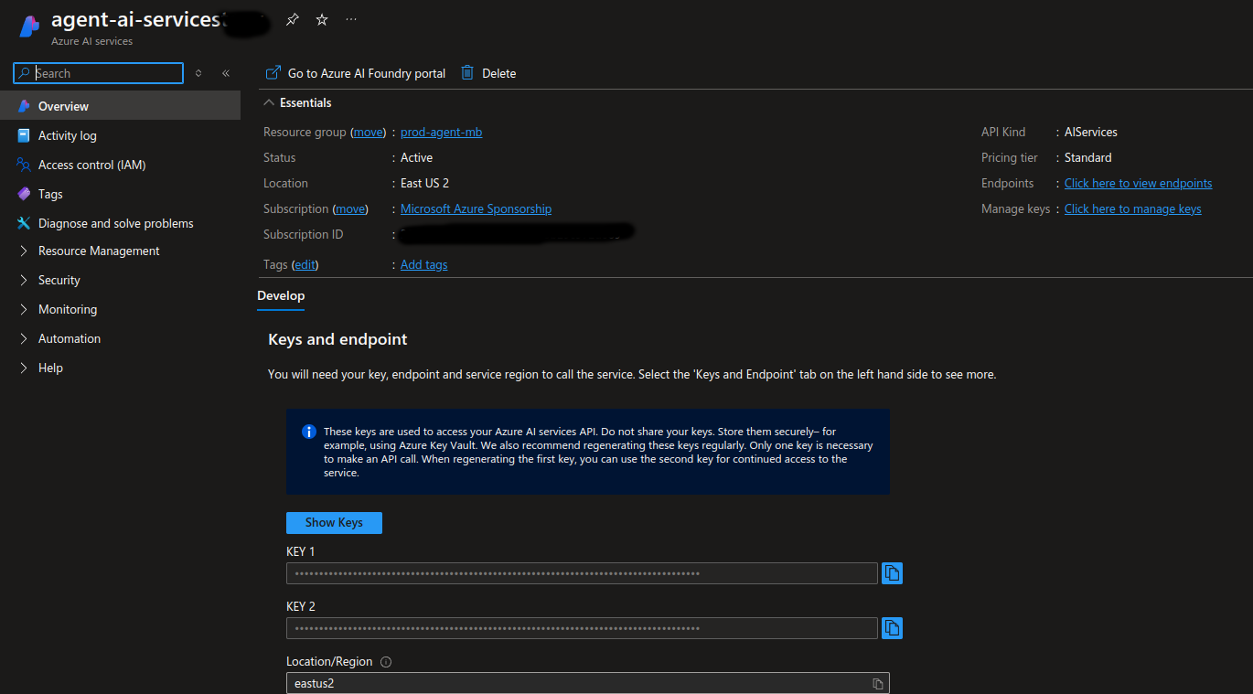This screenshot has height=694, width=1253.
Task: Click the Overview icon in sidebar
Action: 24,106
